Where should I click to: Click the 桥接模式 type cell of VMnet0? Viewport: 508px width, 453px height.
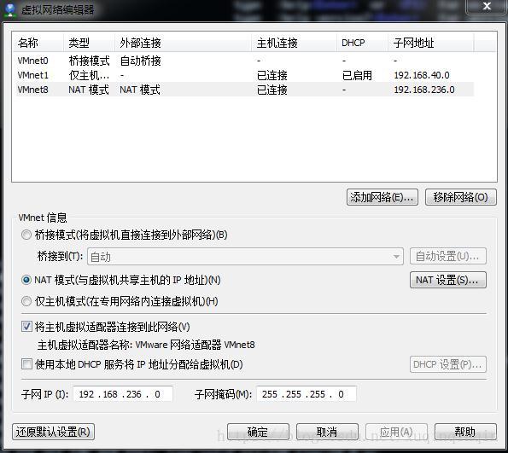[89, 61]
